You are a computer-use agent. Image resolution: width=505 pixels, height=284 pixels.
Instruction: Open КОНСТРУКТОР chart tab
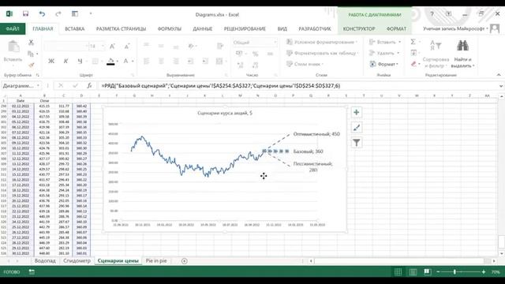pyautogui.click(x=359, y=28)
